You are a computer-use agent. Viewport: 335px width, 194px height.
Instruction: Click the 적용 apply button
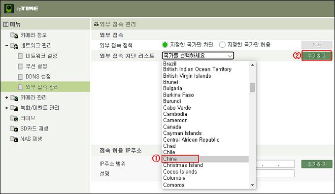pos(317,45)
